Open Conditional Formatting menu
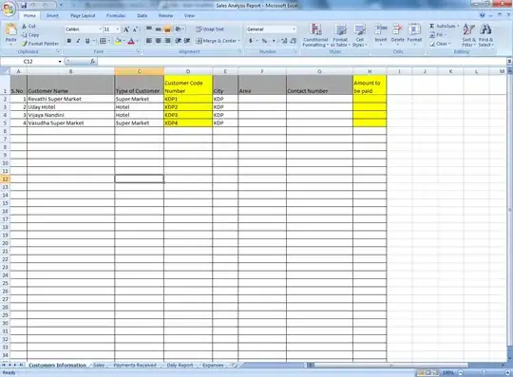 315,35
